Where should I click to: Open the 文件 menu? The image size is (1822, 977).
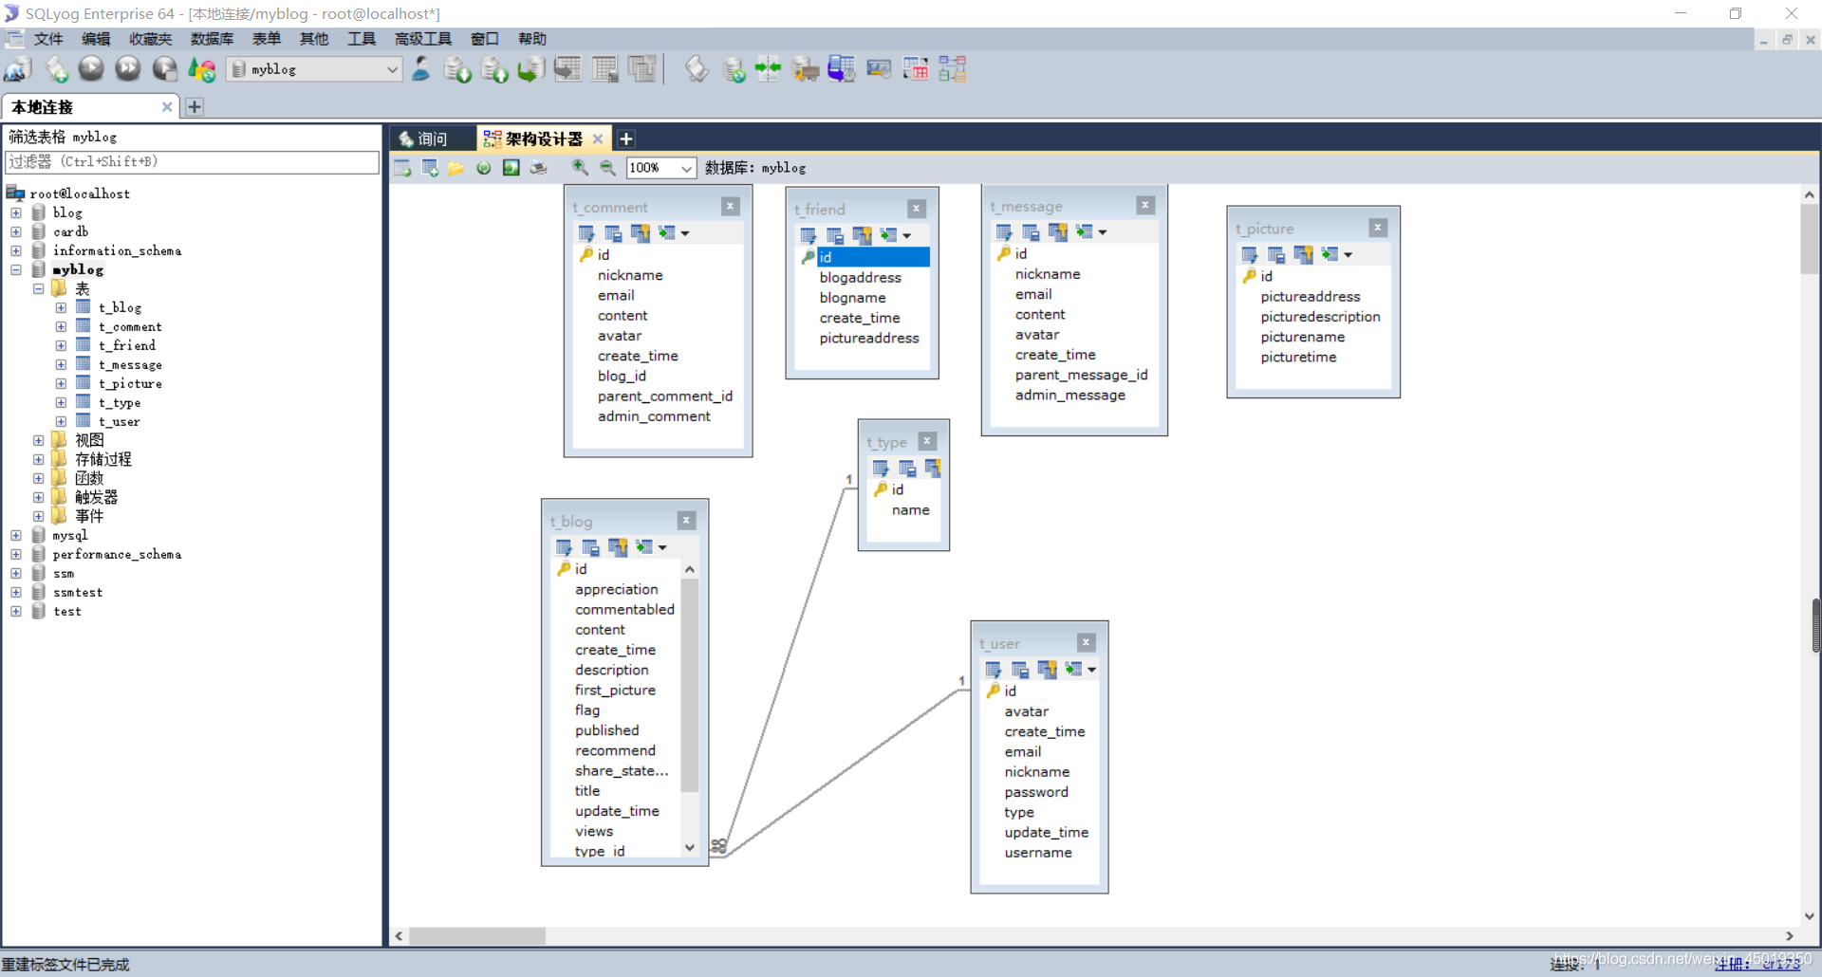48,39
